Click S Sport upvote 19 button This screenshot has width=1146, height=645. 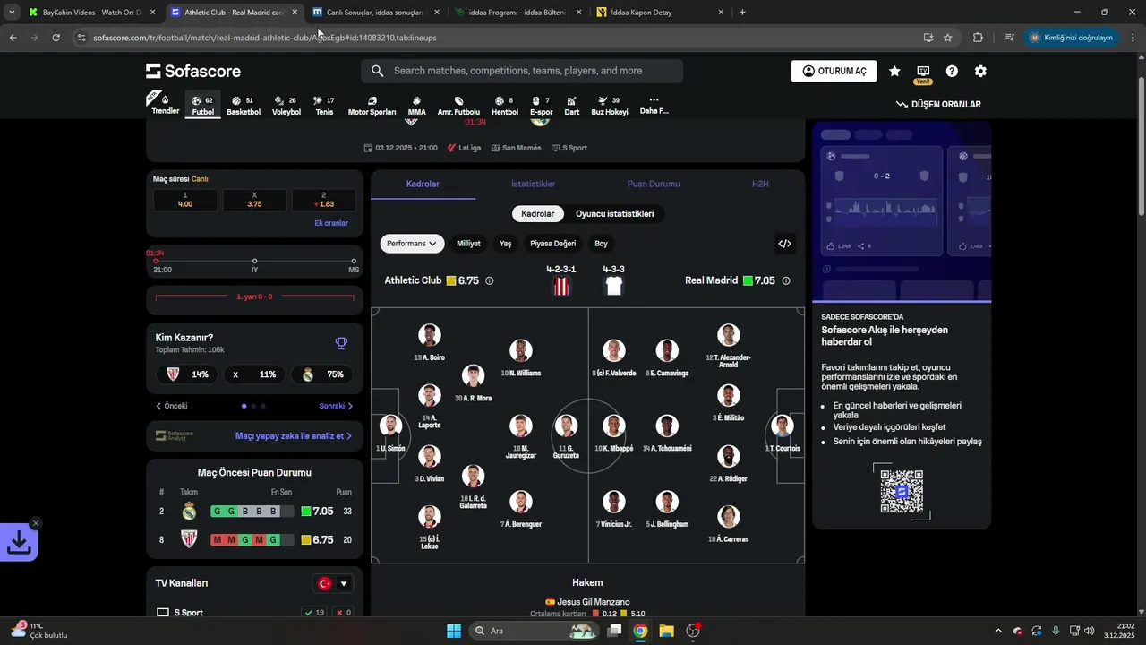pos(314,613)
